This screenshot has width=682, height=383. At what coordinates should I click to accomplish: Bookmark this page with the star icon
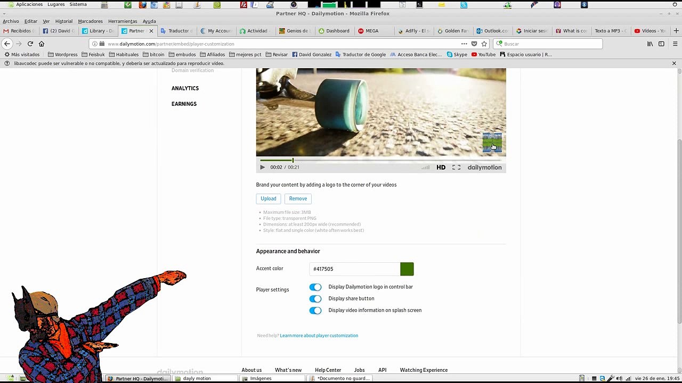pos(484,44)
